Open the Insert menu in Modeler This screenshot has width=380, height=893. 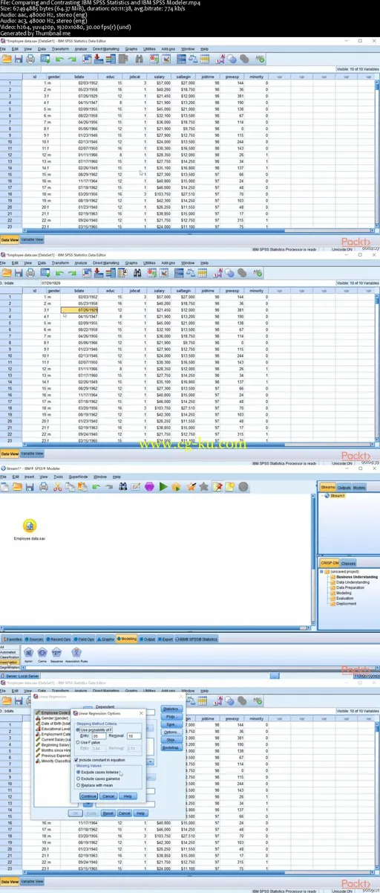point(29,476)
